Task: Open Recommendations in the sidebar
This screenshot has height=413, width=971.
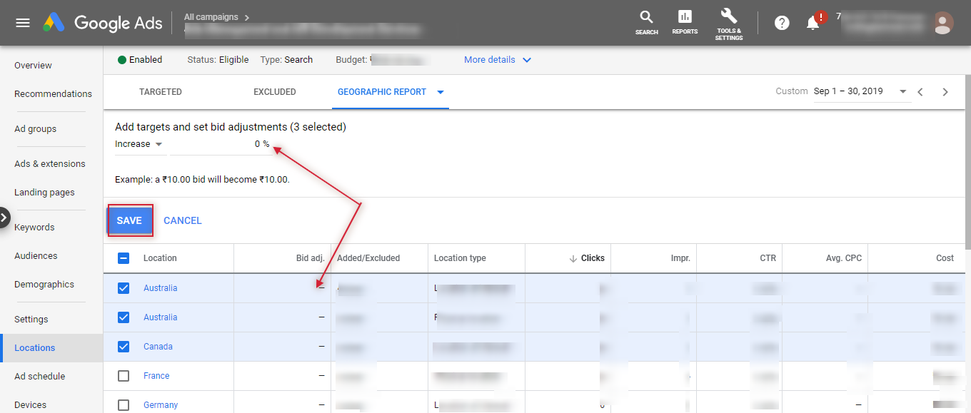Action: pos(53,94)
